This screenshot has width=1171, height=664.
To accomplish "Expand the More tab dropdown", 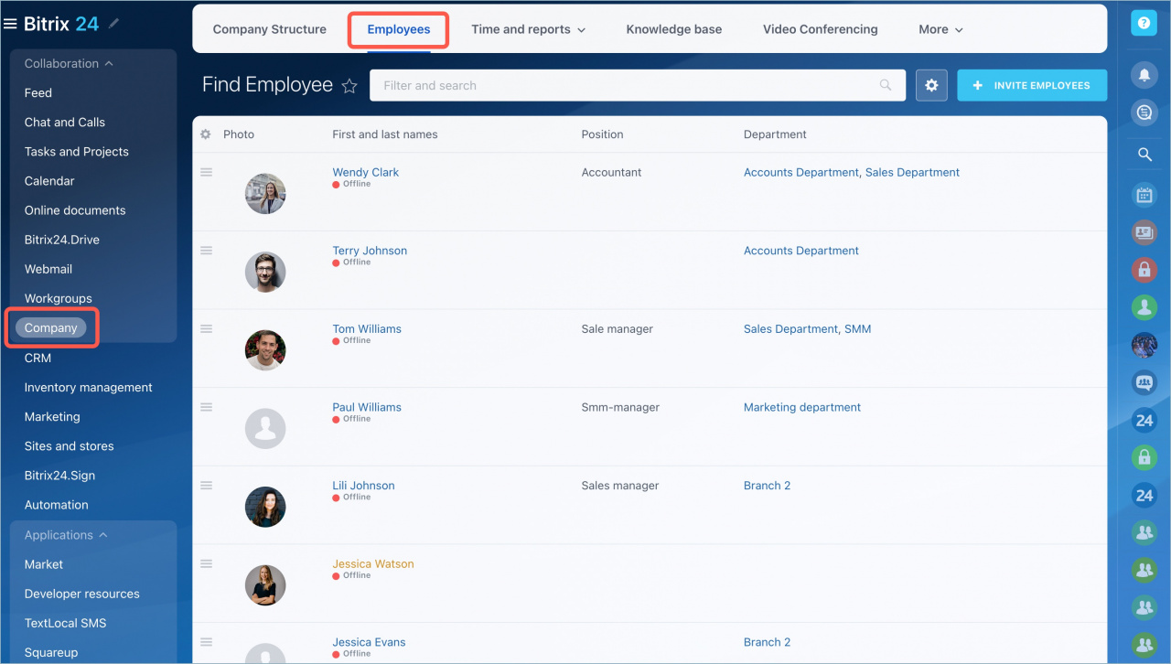I will (940, 29).
